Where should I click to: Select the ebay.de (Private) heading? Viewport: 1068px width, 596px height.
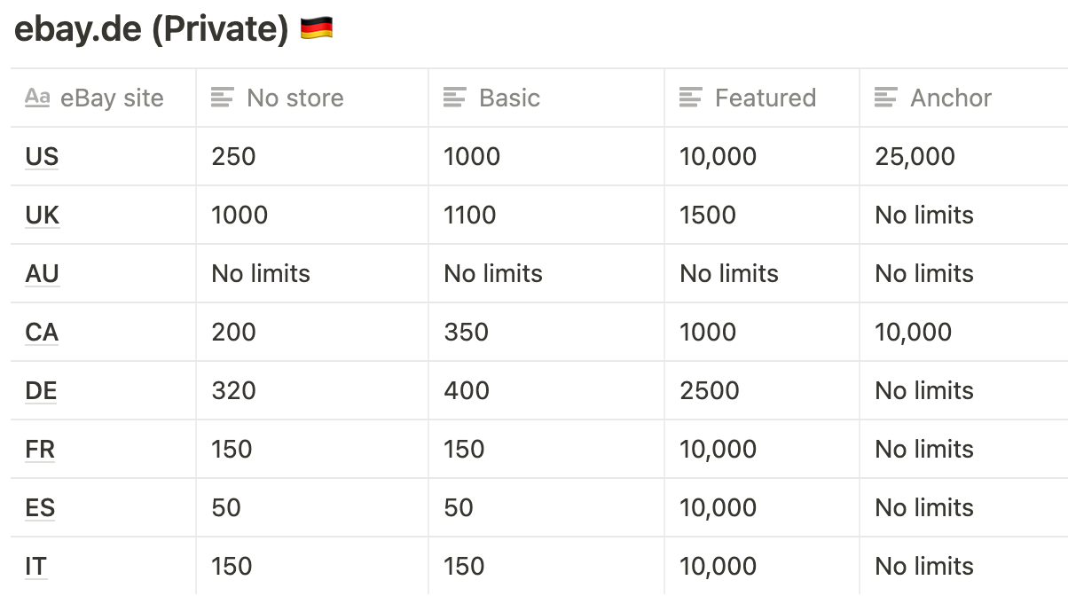tap(152, 29)
